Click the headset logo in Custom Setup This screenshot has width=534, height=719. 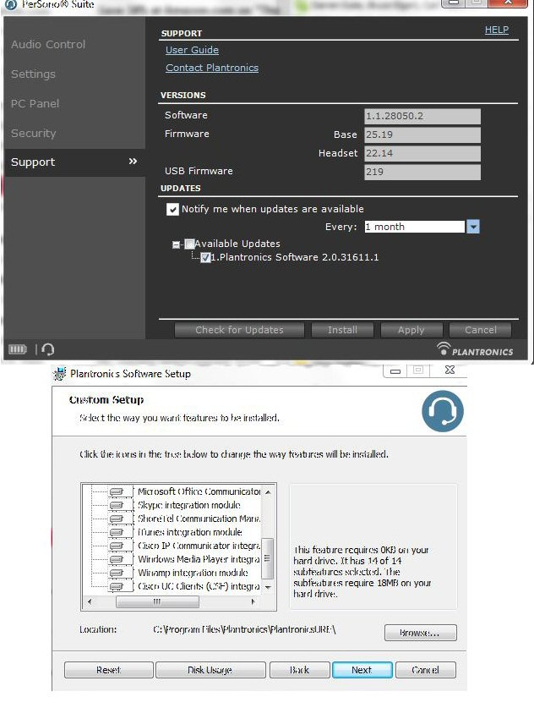point(443,411)
